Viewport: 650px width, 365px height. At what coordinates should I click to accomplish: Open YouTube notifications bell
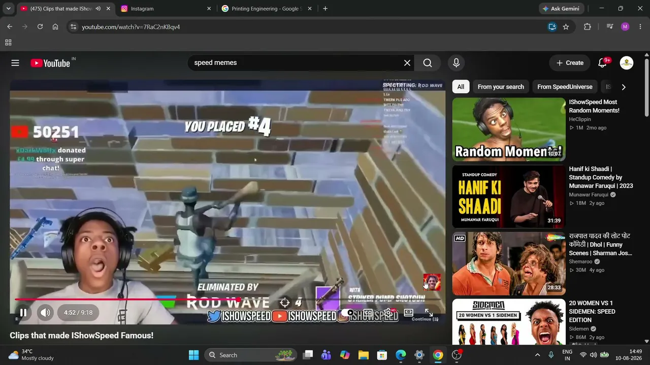click(603, 63)
